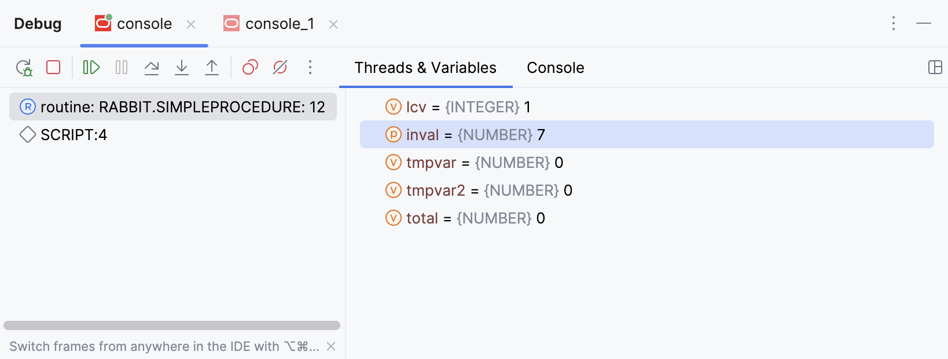Viewport: 948px width, 359px height.
Task: Close the console debug tab
Action: click(x=191, y=25)
